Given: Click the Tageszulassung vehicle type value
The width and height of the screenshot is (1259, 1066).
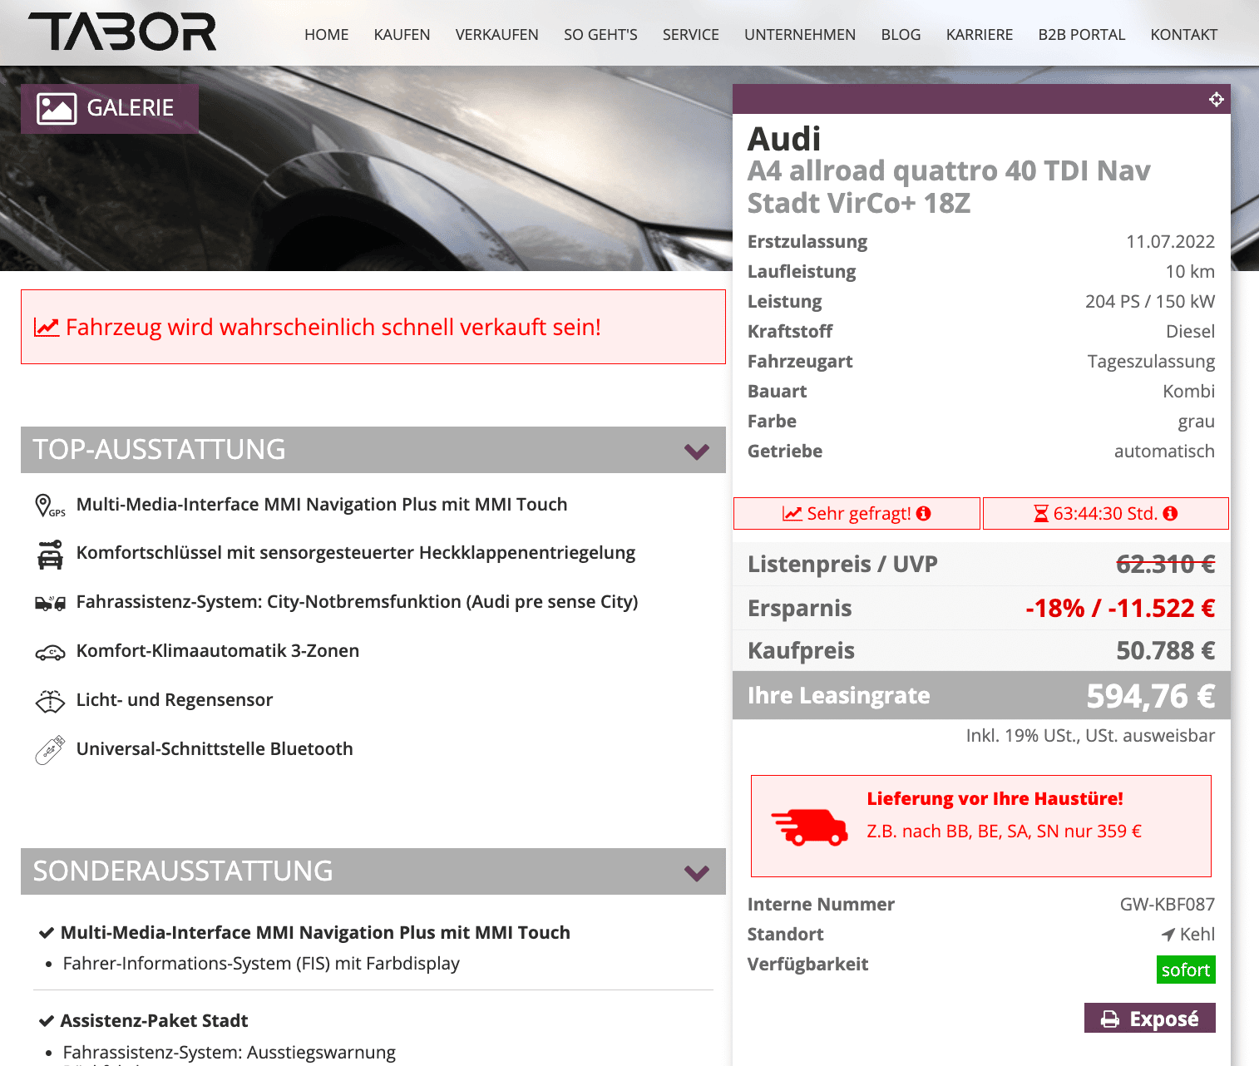Looking at the screenshot, I should pyautogui.click(x=1151, y=362).
